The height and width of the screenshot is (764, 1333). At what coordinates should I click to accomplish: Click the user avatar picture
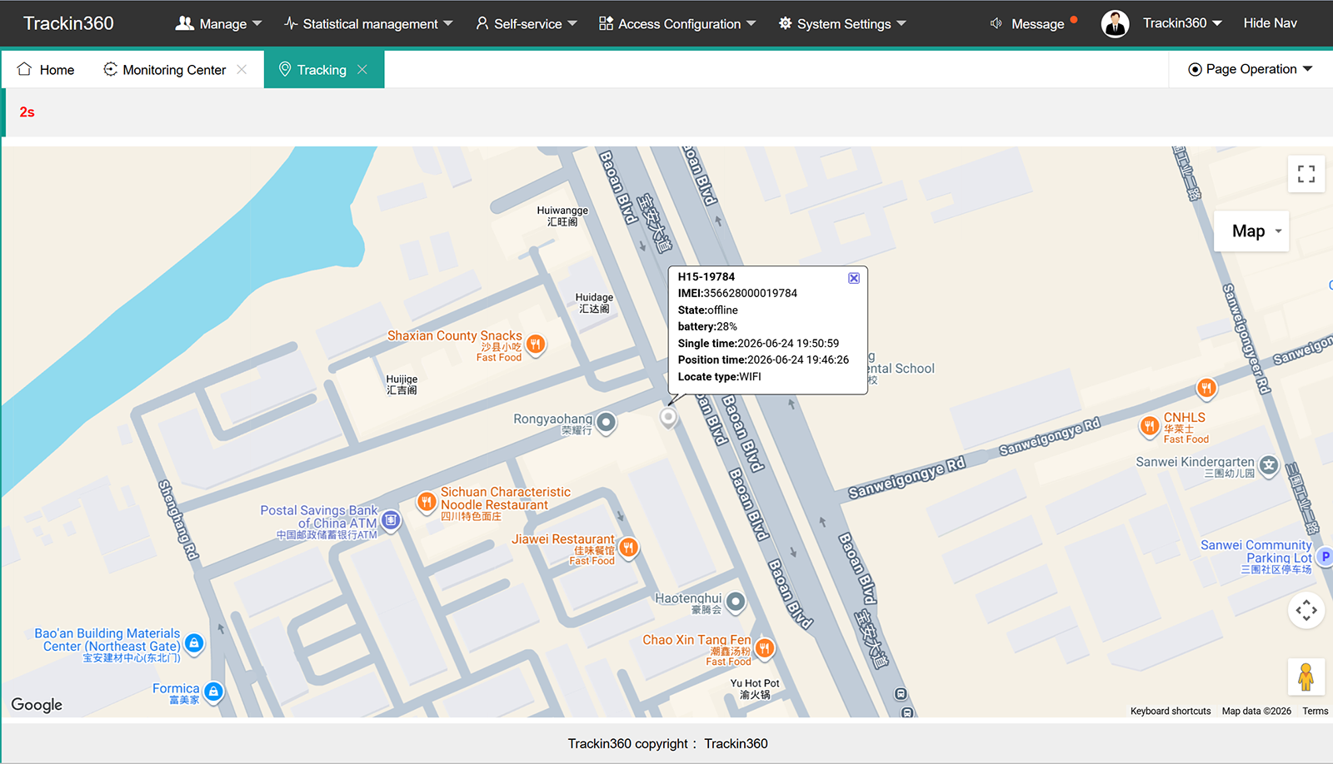(x=1115, y=23)
